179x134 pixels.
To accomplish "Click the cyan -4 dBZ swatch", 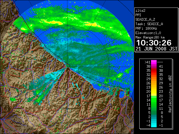I will (x=154, y=125).
